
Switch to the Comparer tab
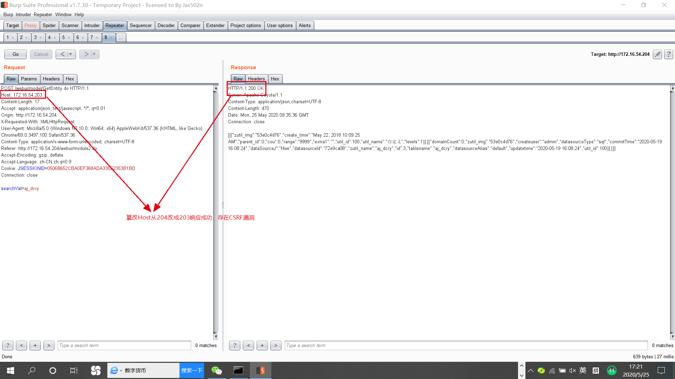coord(190,25)
